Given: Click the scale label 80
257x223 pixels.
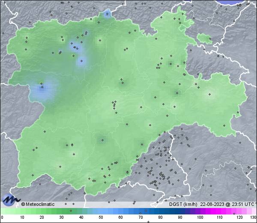Looking at the screenshot, I should [160, 217].
